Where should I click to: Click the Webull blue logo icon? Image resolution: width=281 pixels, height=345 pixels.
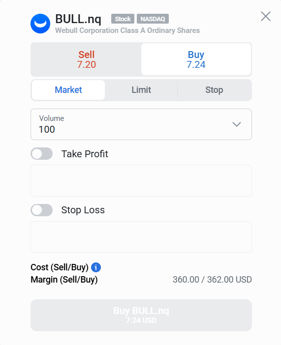[40, 24]
